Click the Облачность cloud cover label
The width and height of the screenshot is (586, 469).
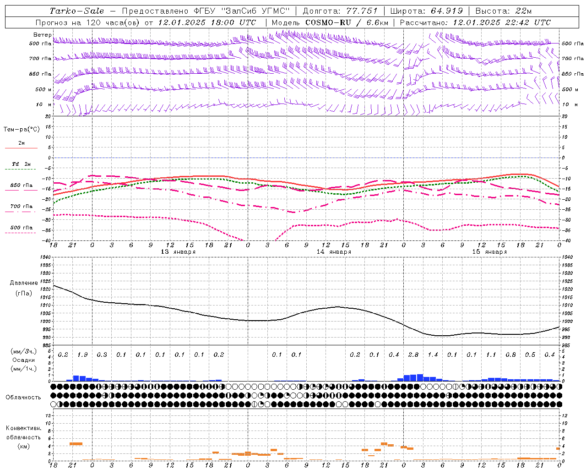click(23, 398)
